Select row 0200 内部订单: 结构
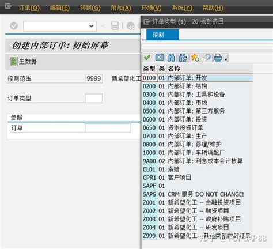The image size is (273, 249). pyautogui.click(x=198, y=86)
